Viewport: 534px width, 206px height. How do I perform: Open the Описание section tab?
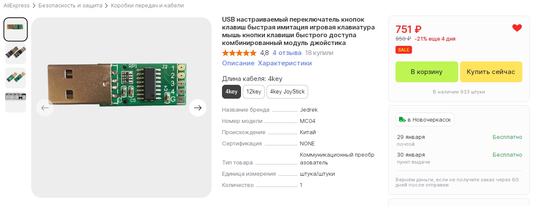[x=238, y=63]
